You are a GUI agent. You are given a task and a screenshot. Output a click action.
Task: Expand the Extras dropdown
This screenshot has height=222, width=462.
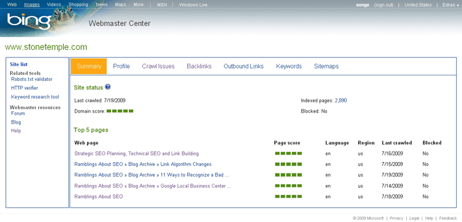coord(451,5)
